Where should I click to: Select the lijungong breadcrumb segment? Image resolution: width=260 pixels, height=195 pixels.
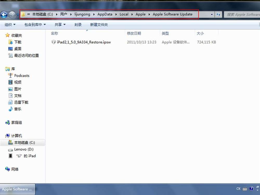[82, 14]
